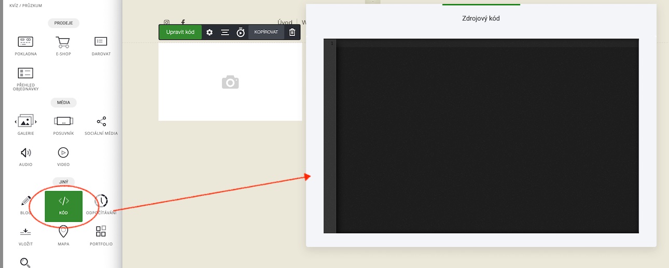Click the Zdrojový kód heading
The width and height of the screenshot is (669, 268).
(x=481, y=18)
